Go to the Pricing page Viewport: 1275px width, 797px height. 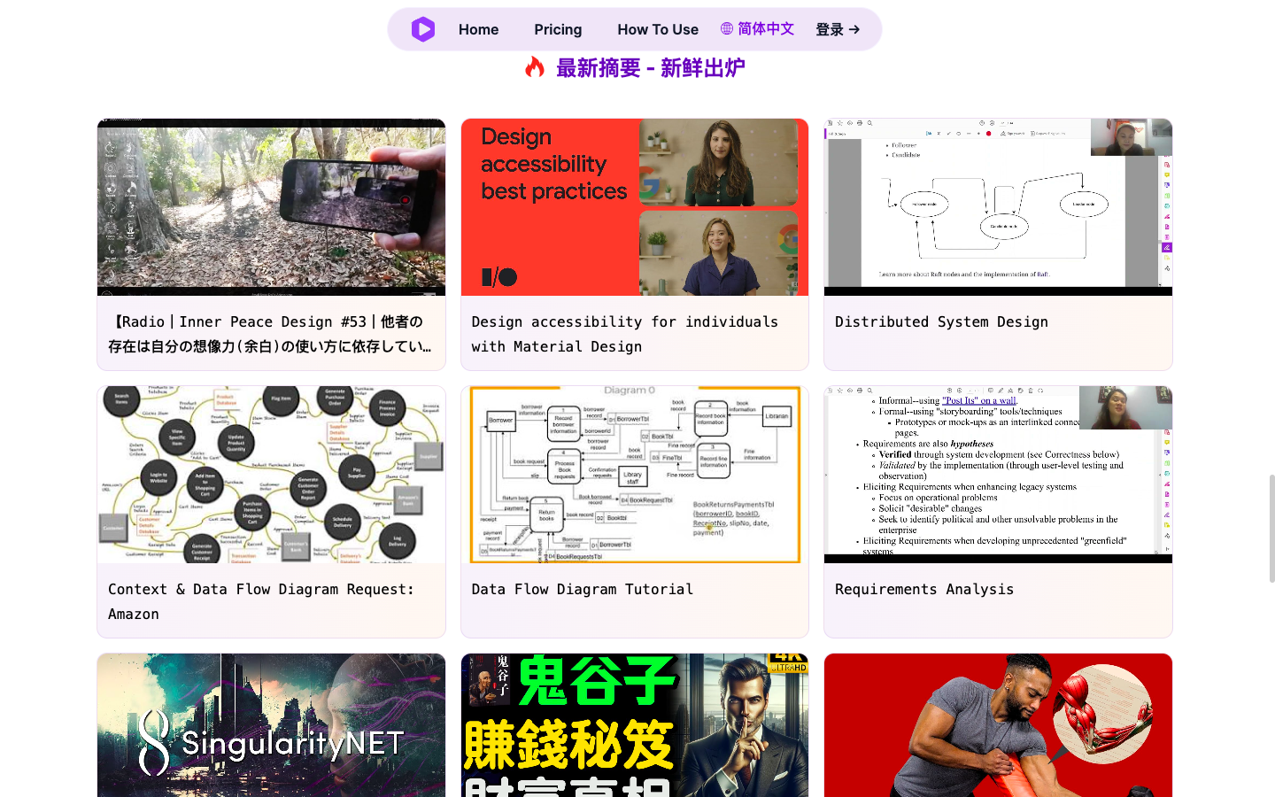coord(558,29)
